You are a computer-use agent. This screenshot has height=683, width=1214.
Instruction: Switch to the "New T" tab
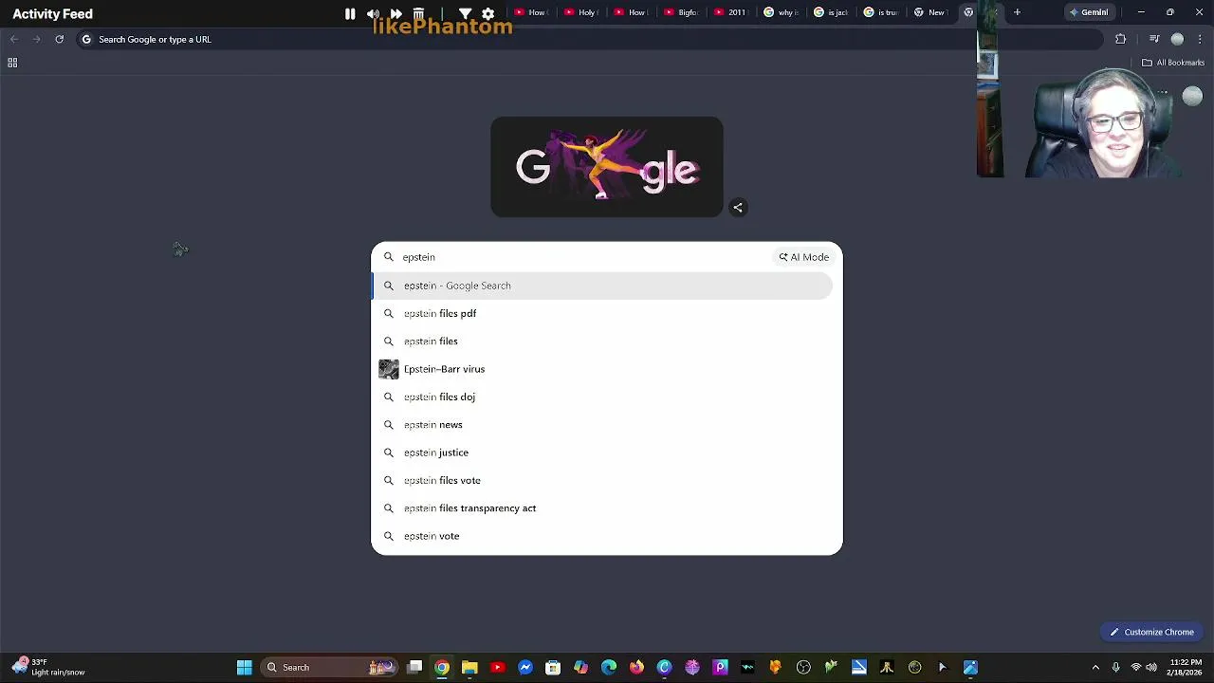(x=930, y=12)
